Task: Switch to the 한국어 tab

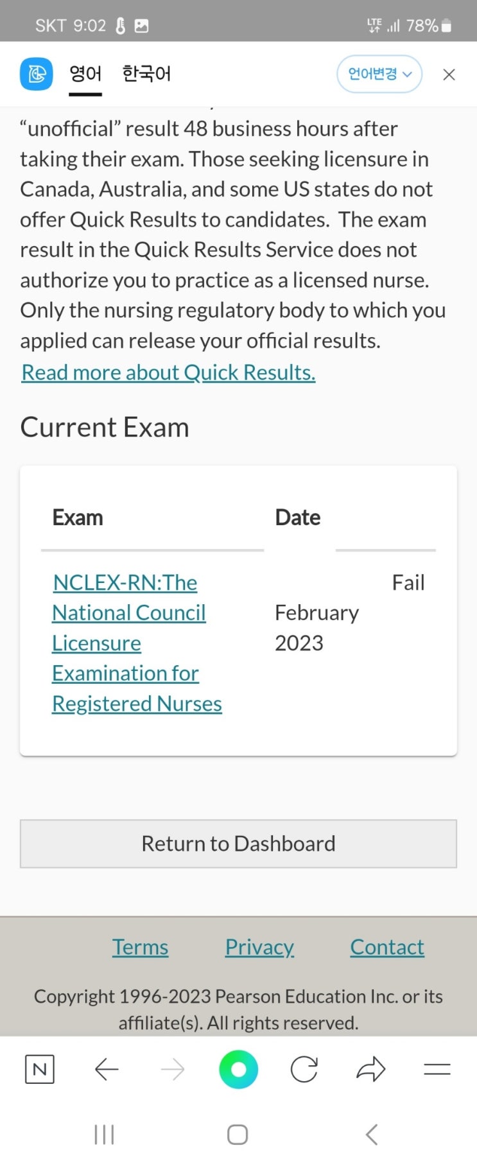Action: (146, 74)
